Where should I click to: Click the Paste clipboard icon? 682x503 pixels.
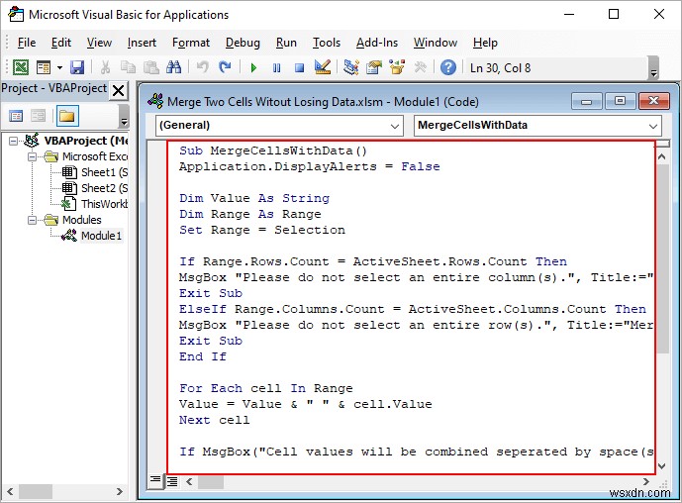click(150, 67)
